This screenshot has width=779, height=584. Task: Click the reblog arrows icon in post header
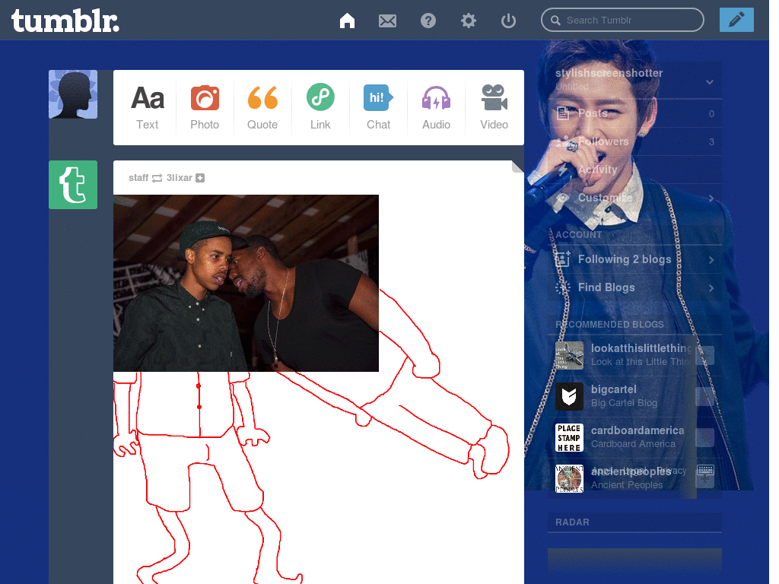point(157,178)
